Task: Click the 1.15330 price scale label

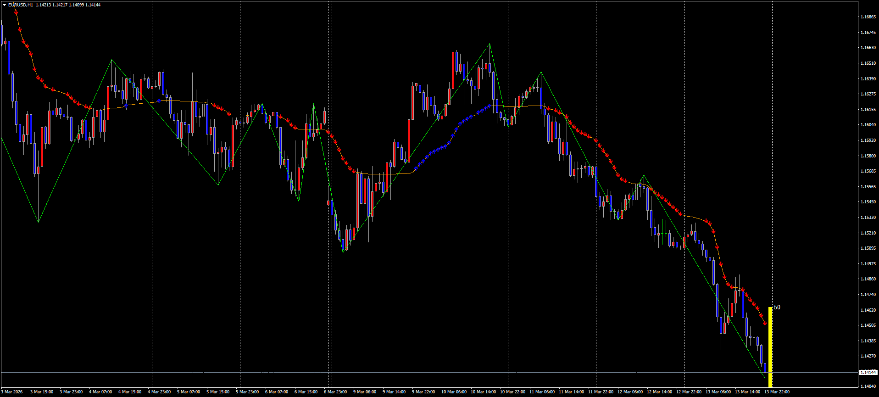Action: [868, 218]
